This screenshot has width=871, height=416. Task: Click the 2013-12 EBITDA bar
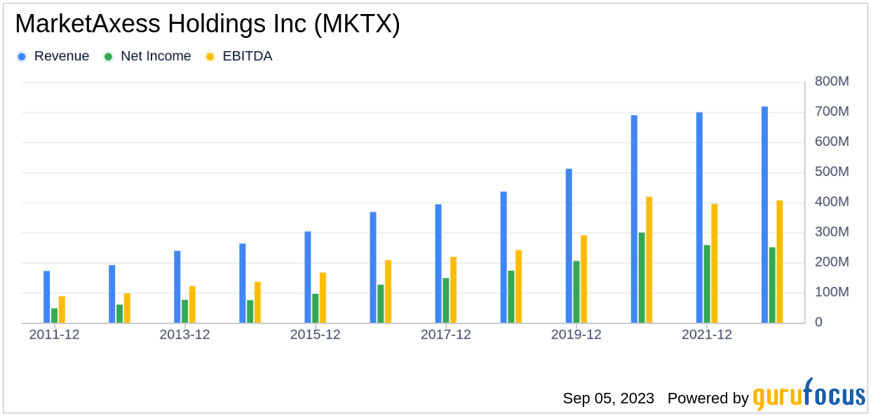pyautogui.click(x=192, y=304)
